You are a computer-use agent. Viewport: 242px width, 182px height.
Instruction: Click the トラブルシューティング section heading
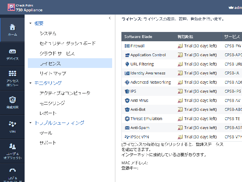(59, 123)
